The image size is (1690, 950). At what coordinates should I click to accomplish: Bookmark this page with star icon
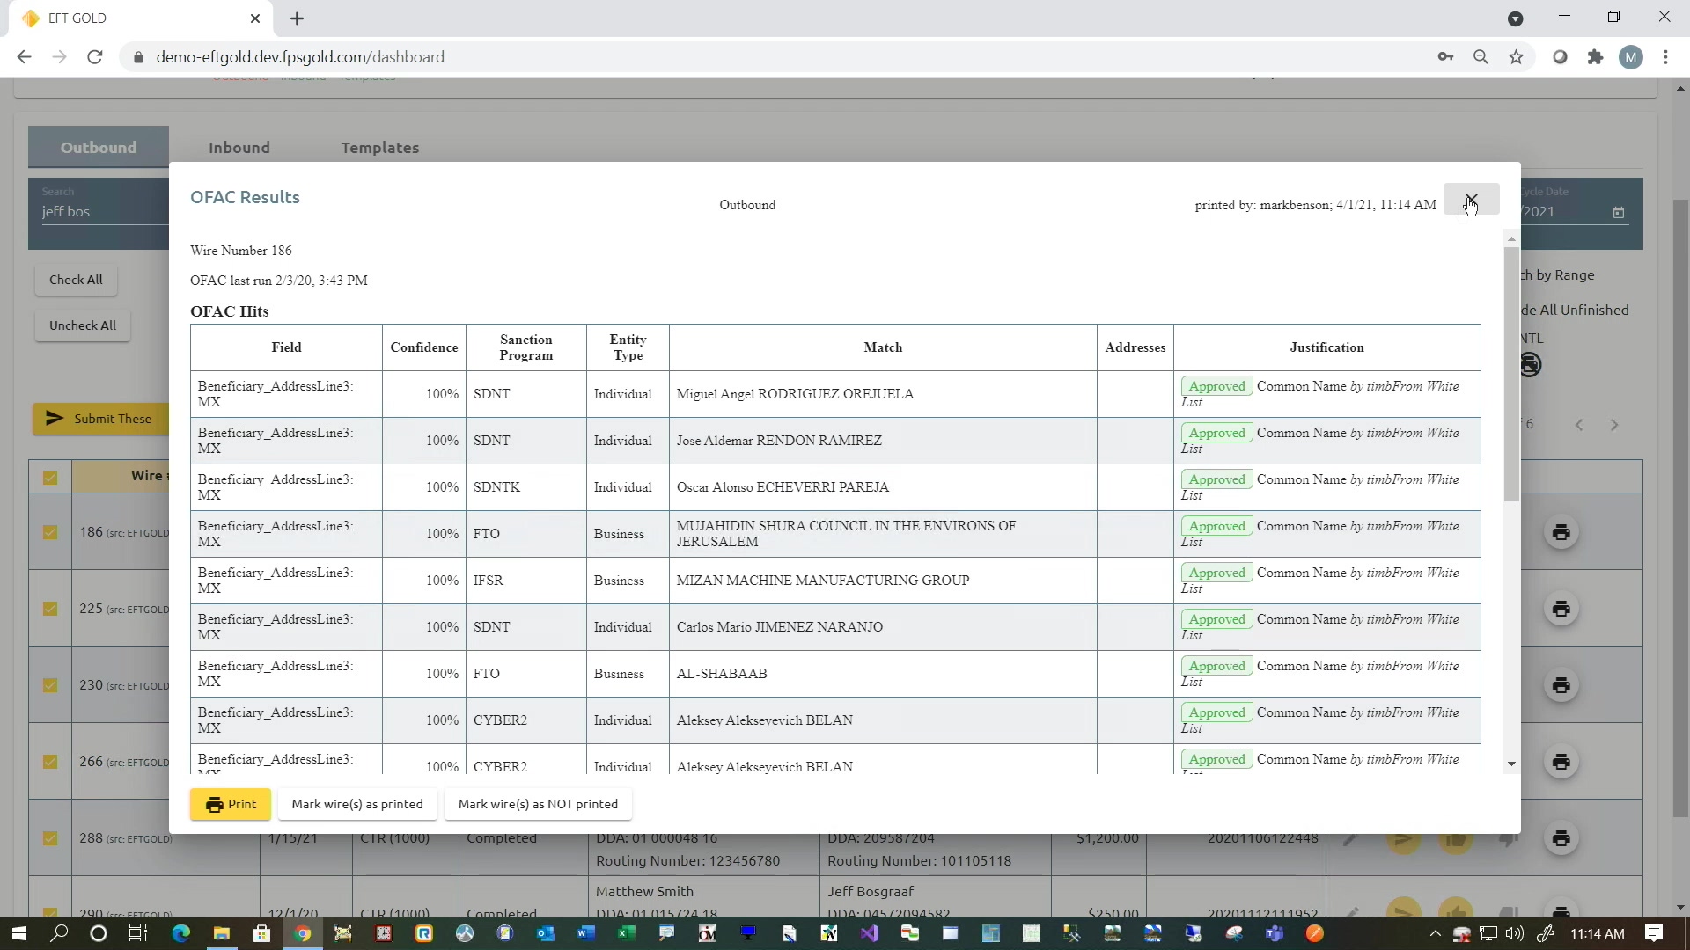[1516, 57]
